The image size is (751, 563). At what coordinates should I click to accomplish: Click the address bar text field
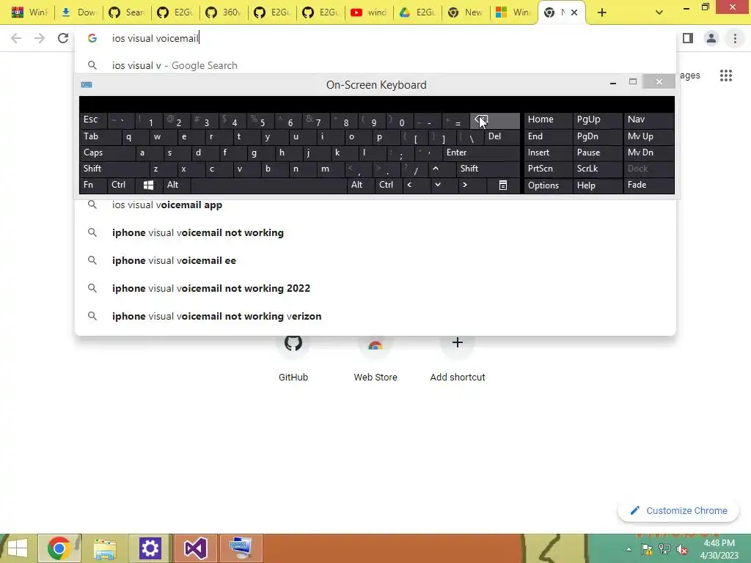tap(375, 38)
